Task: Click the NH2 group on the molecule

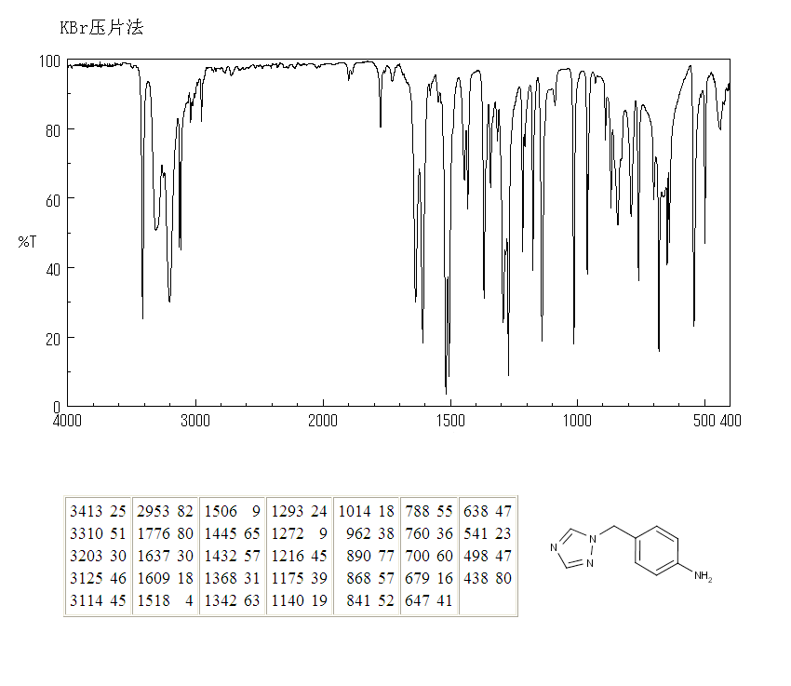Action: (x=703, y=577)
